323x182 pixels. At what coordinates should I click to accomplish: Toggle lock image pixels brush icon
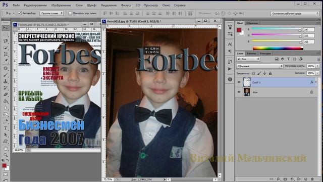[x=259, y=73]
